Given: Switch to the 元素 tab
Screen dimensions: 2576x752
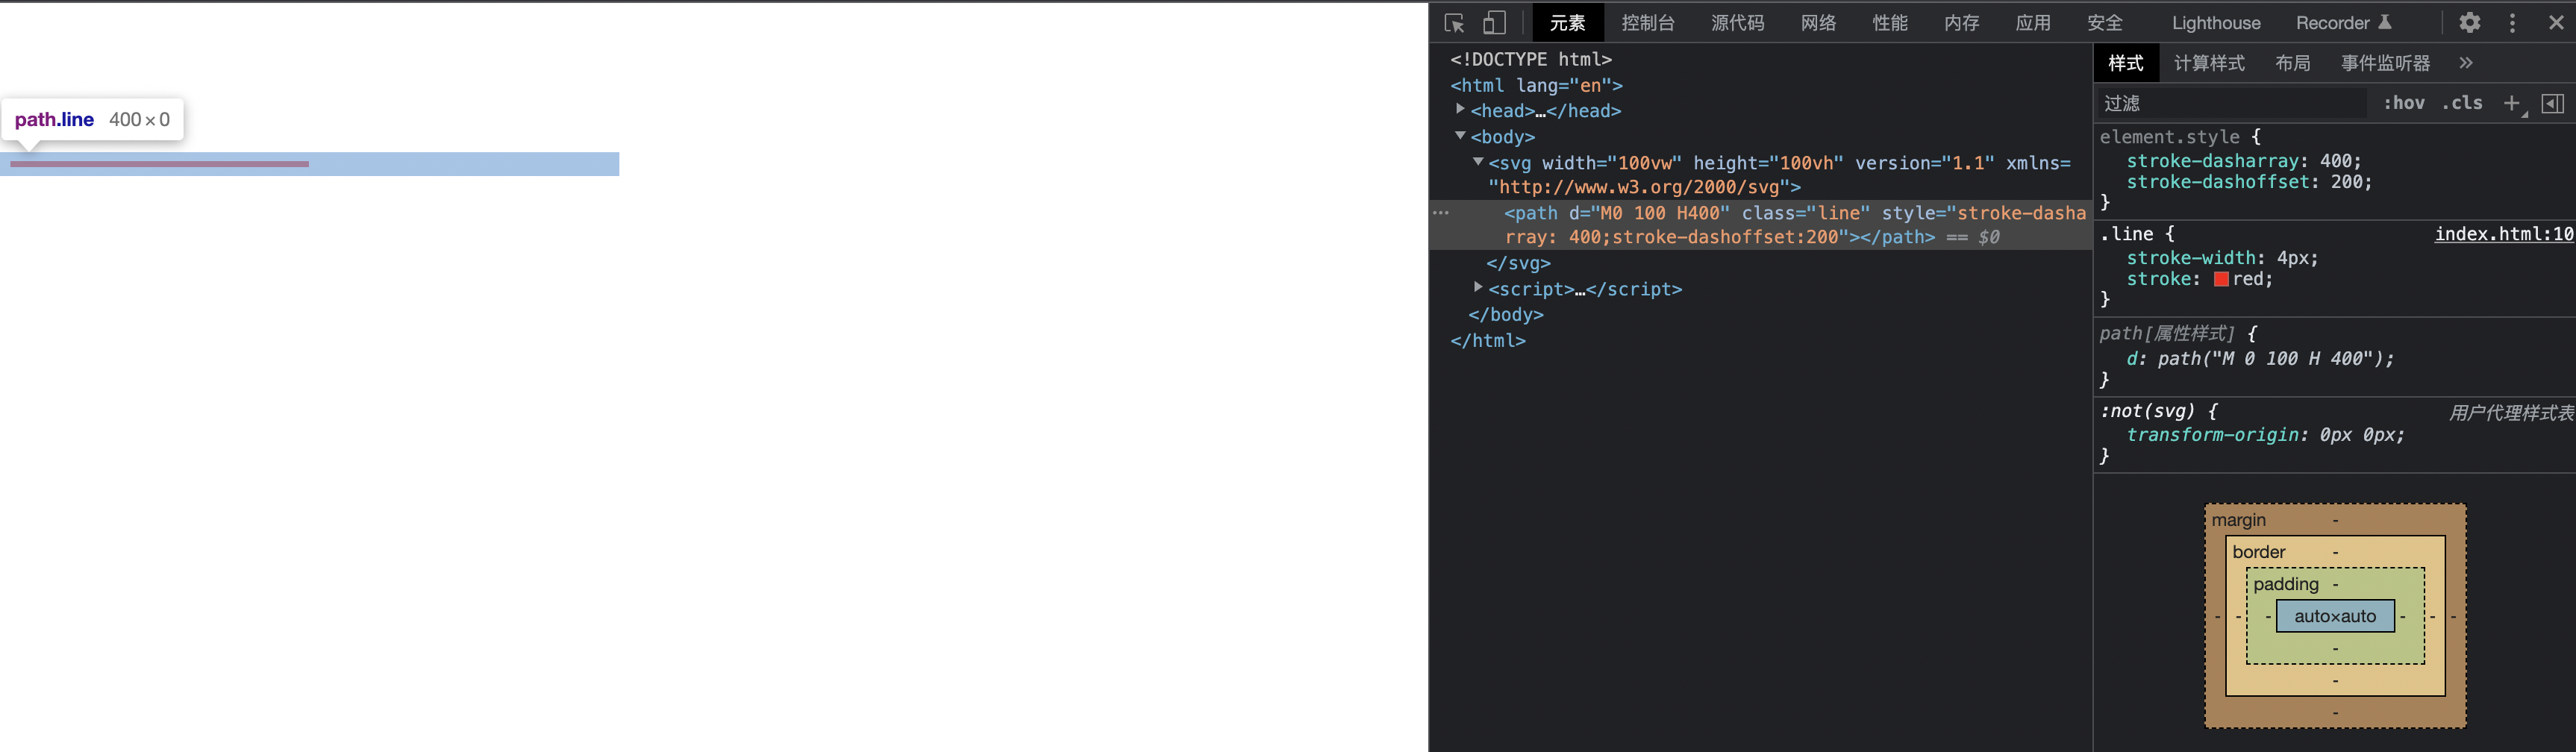Looking at the screenshot, I should point(1568,23).
